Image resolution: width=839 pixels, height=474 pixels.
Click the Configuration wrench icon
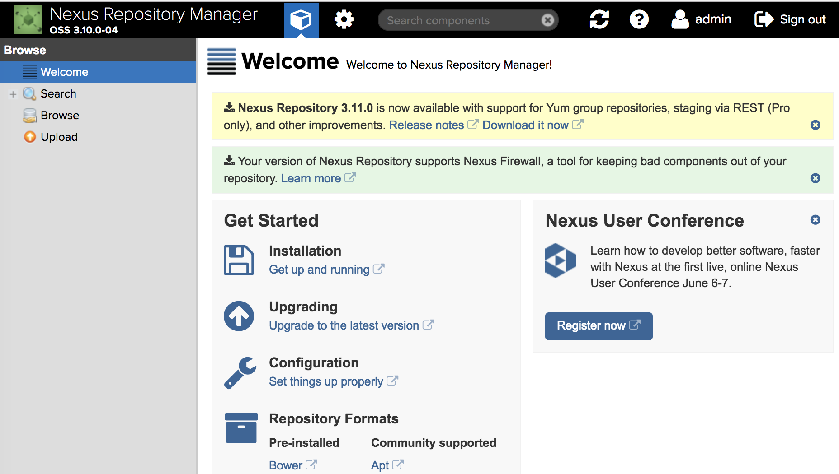pyautogui.click(x=240, y=373)
